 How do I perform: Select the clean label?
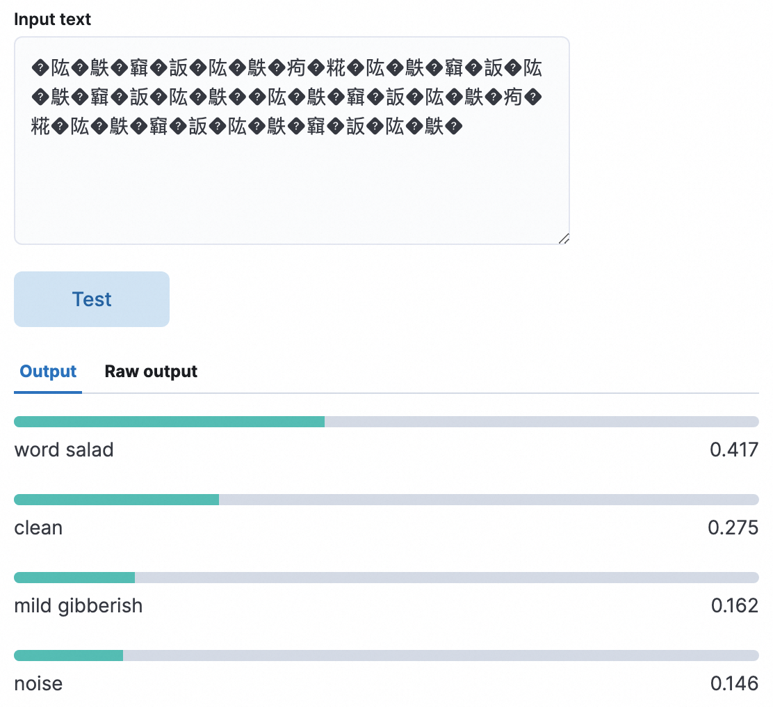tap(38, 527)
